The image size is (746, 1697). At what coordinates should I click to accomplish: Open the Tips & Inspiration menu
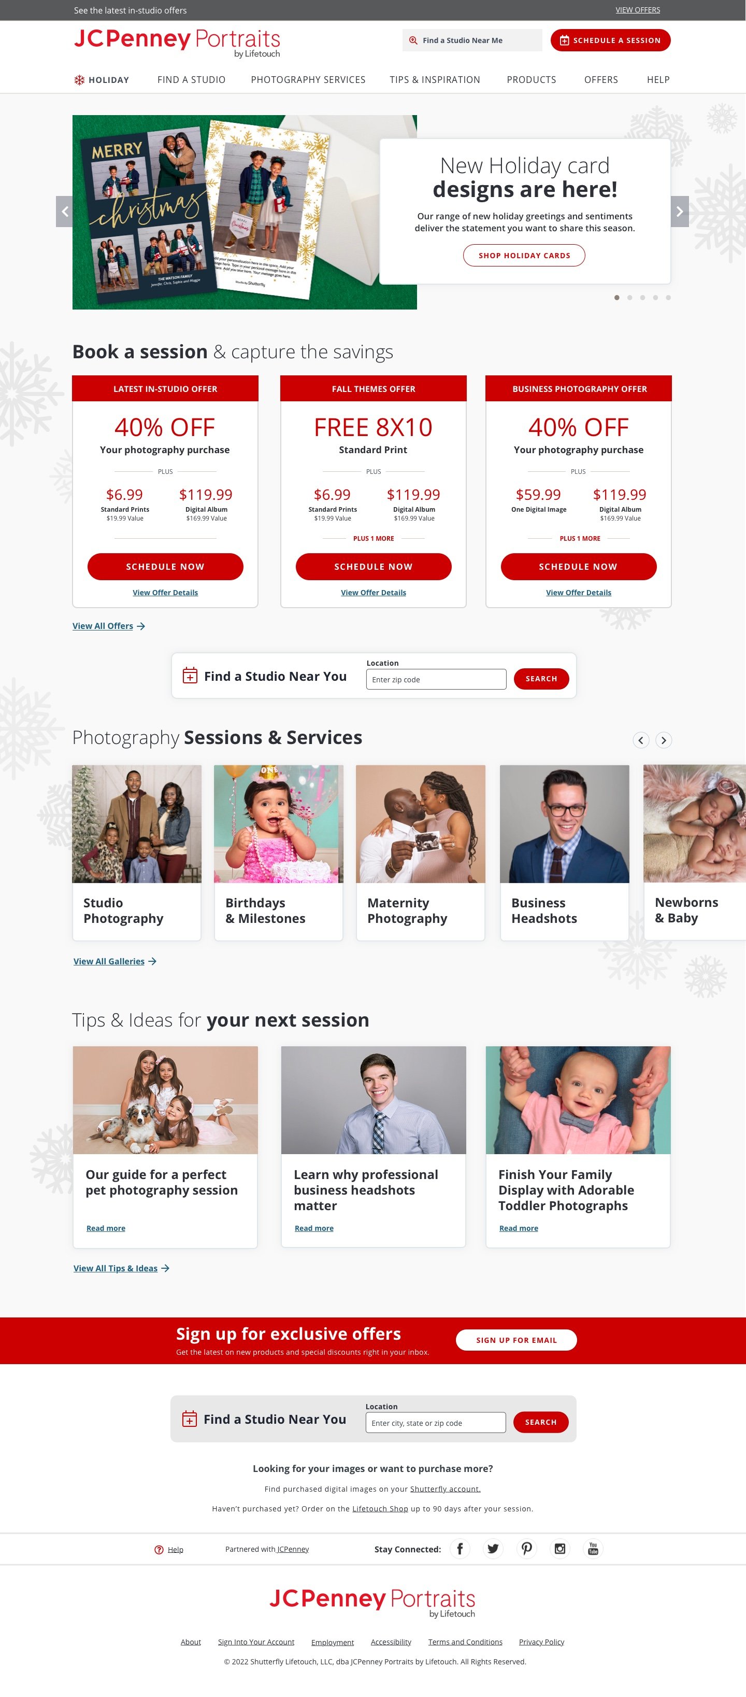click(x=435, y=80)
